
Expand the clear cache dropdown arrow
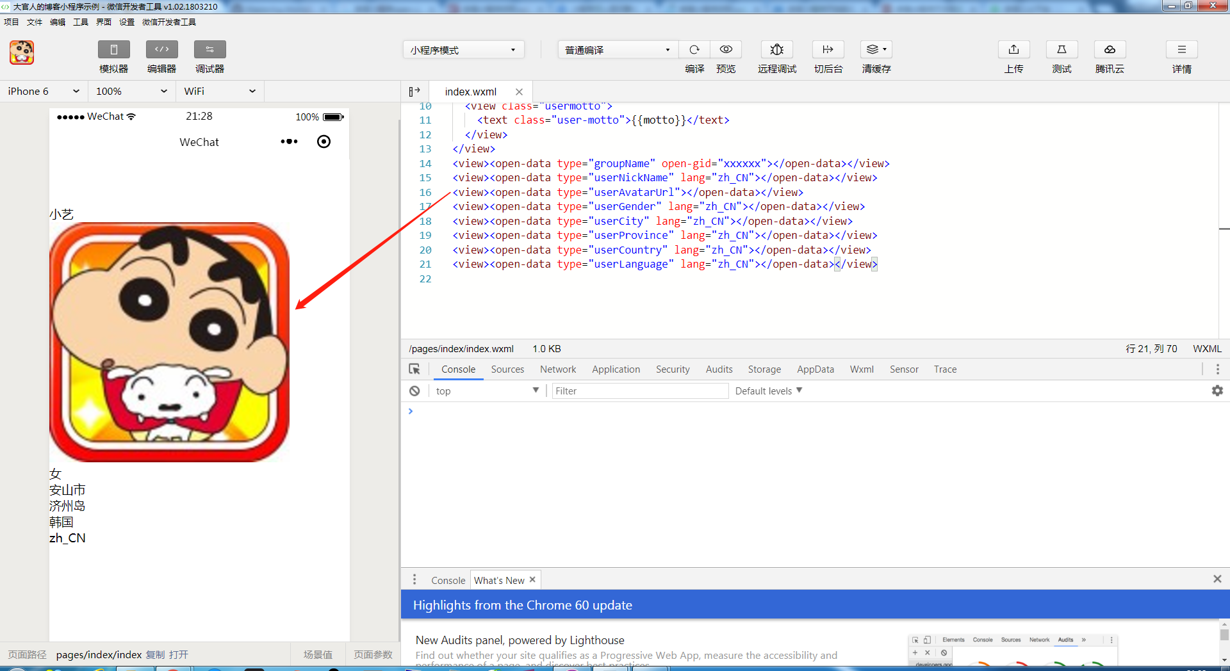(x=885, y=49)
